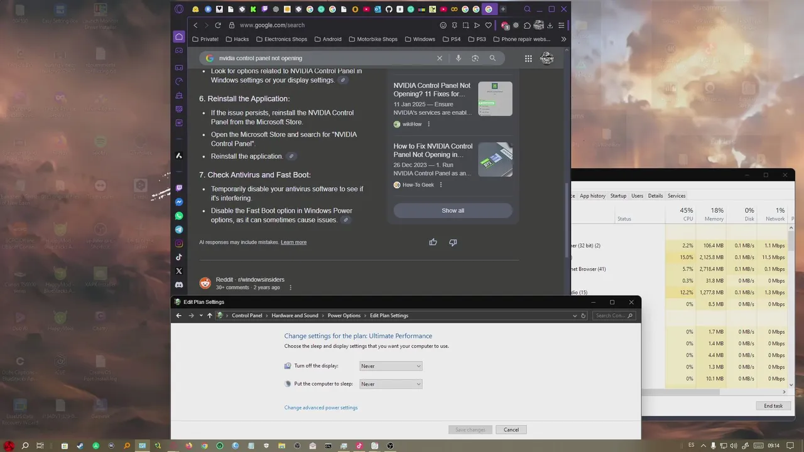
Task: Click Hardware and Sound breadcrumb
Action: 295,316
